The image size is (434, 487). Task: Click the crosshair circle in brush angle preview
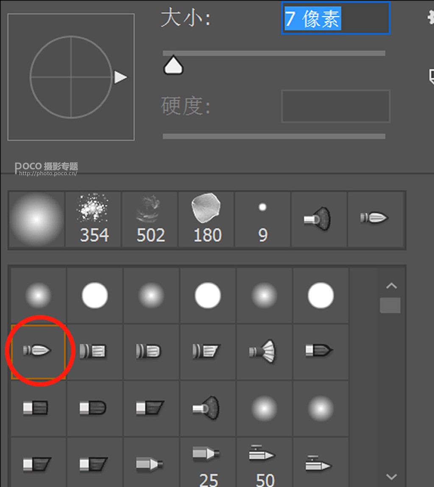pos(71,77)
